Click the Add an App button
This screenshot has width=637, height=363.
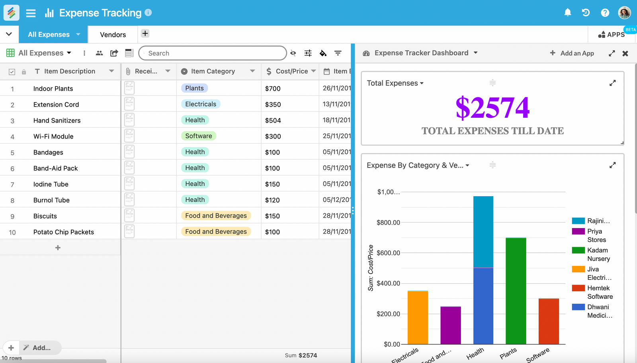click(x=572, y=53)
